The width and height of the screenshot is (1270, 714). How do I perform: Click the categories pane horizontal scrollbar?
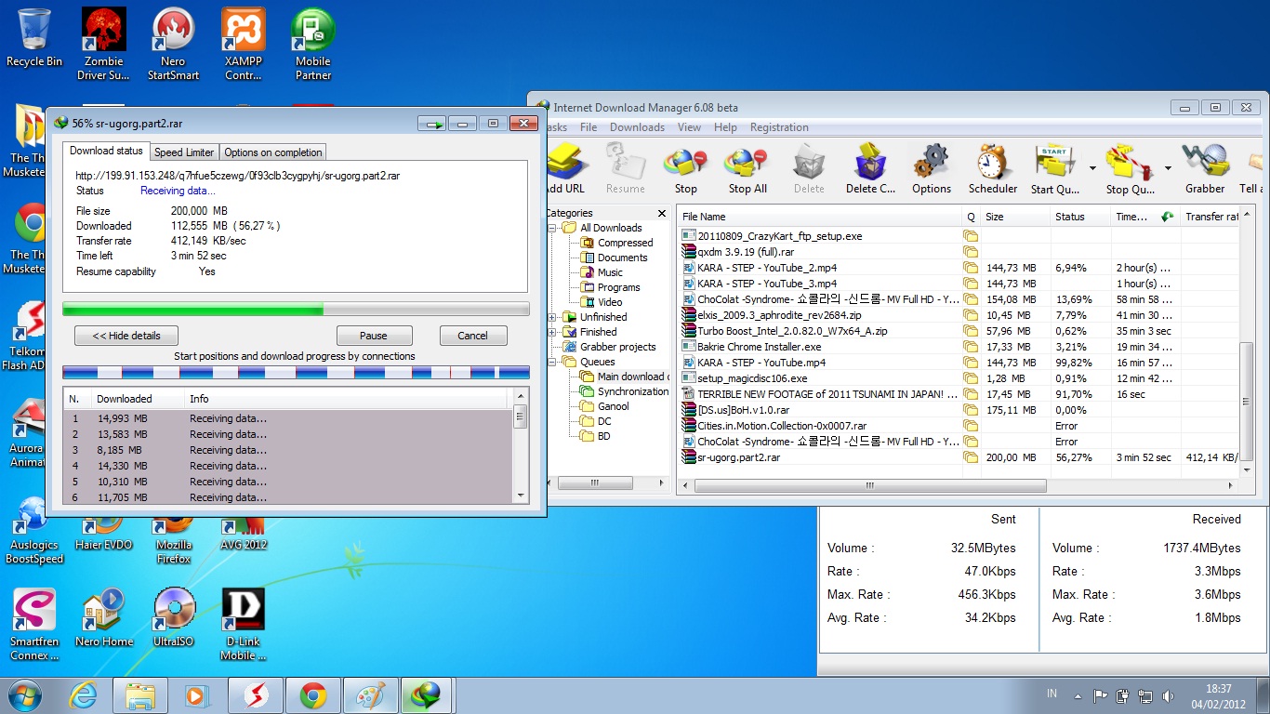tap(593, 483)
